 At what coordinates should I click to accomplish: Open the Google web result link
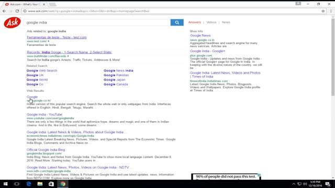(x=32, y=97)
